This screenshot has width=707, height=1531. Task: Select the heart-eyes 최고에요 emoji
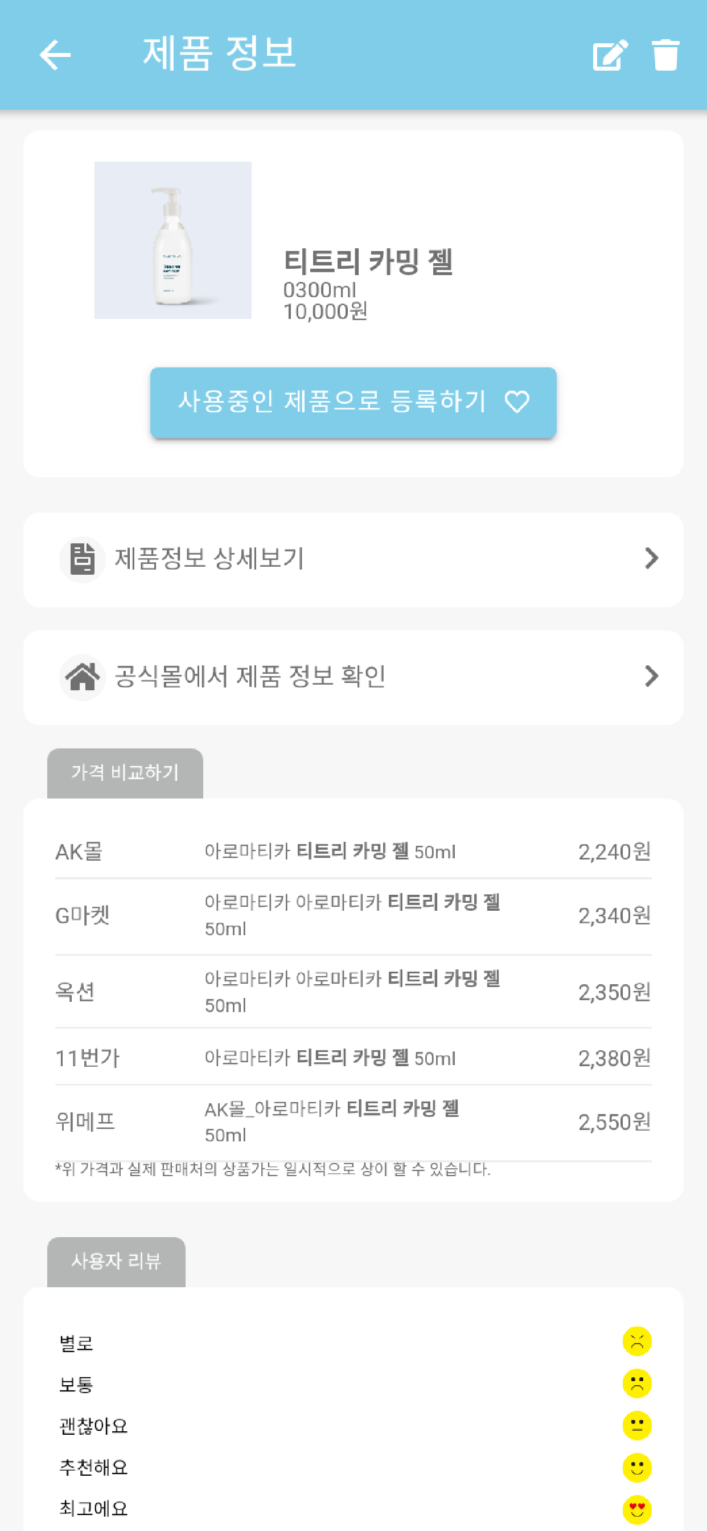click(x=637, y=1509)
